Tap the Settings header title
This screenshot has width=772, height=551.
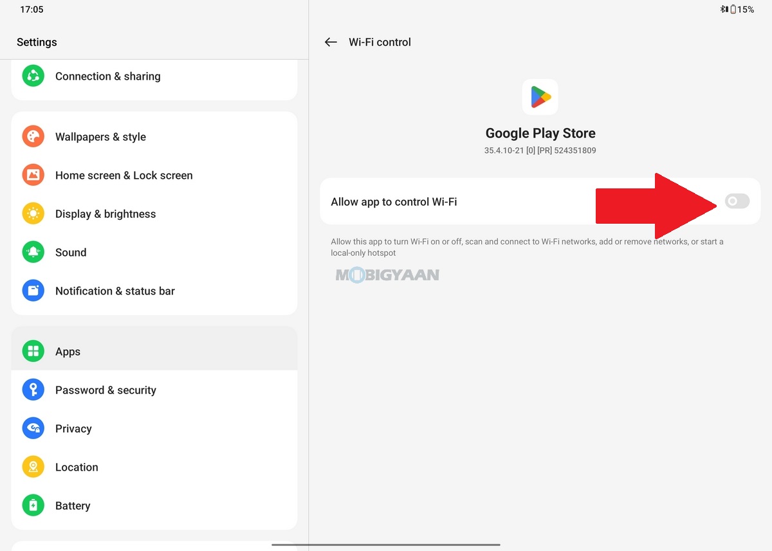37,42
